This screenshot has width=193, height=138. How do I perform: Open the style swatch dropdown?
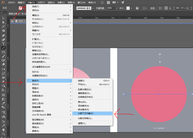[x=131, y=8]
